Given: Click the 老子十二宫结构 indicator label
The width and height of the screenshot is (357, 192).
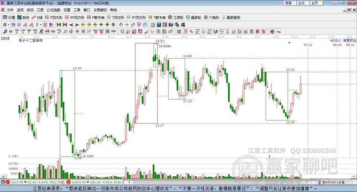Looking at the screenshot, I should tap(31, 40).
